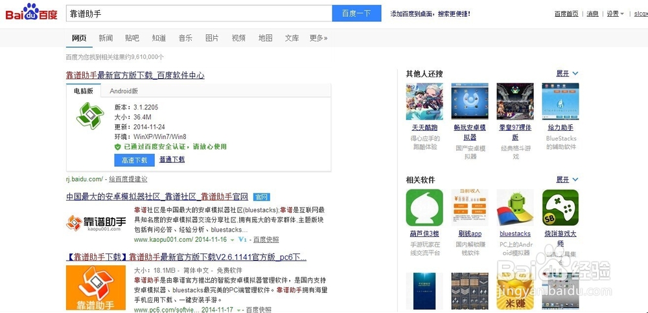Click the 葫芦侠3楼 green app icon

(424, 208)
